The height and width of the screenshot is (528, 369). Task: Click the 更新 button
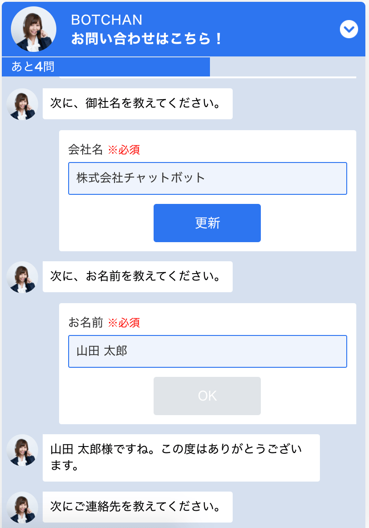tap(207, 223)
